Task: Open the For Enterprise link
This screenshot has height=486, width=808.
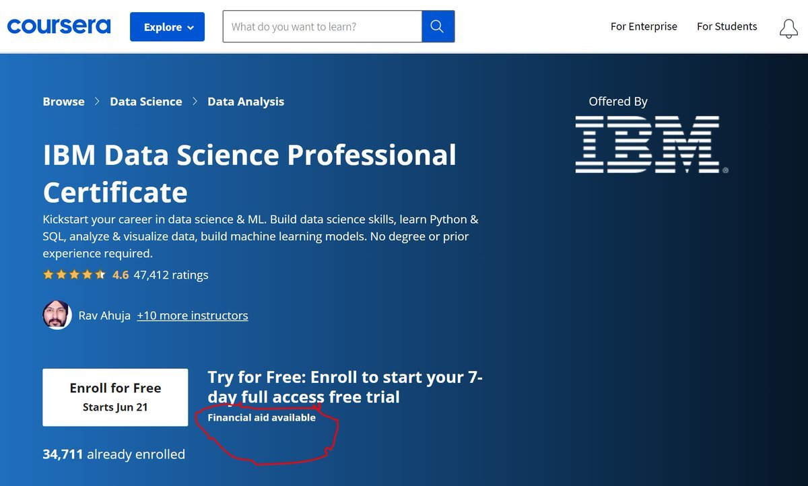Action: (x=644, y=26)
